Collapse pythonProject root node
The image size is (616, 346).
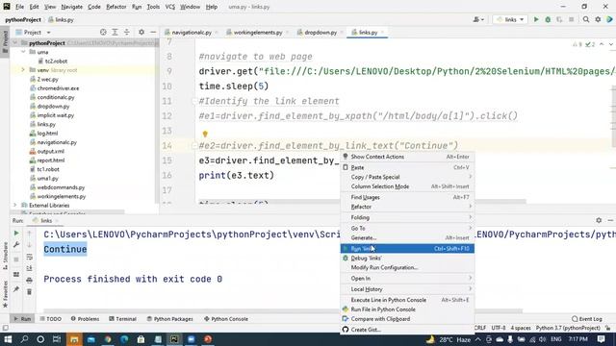pyautogui.click(x=15, y=42)
